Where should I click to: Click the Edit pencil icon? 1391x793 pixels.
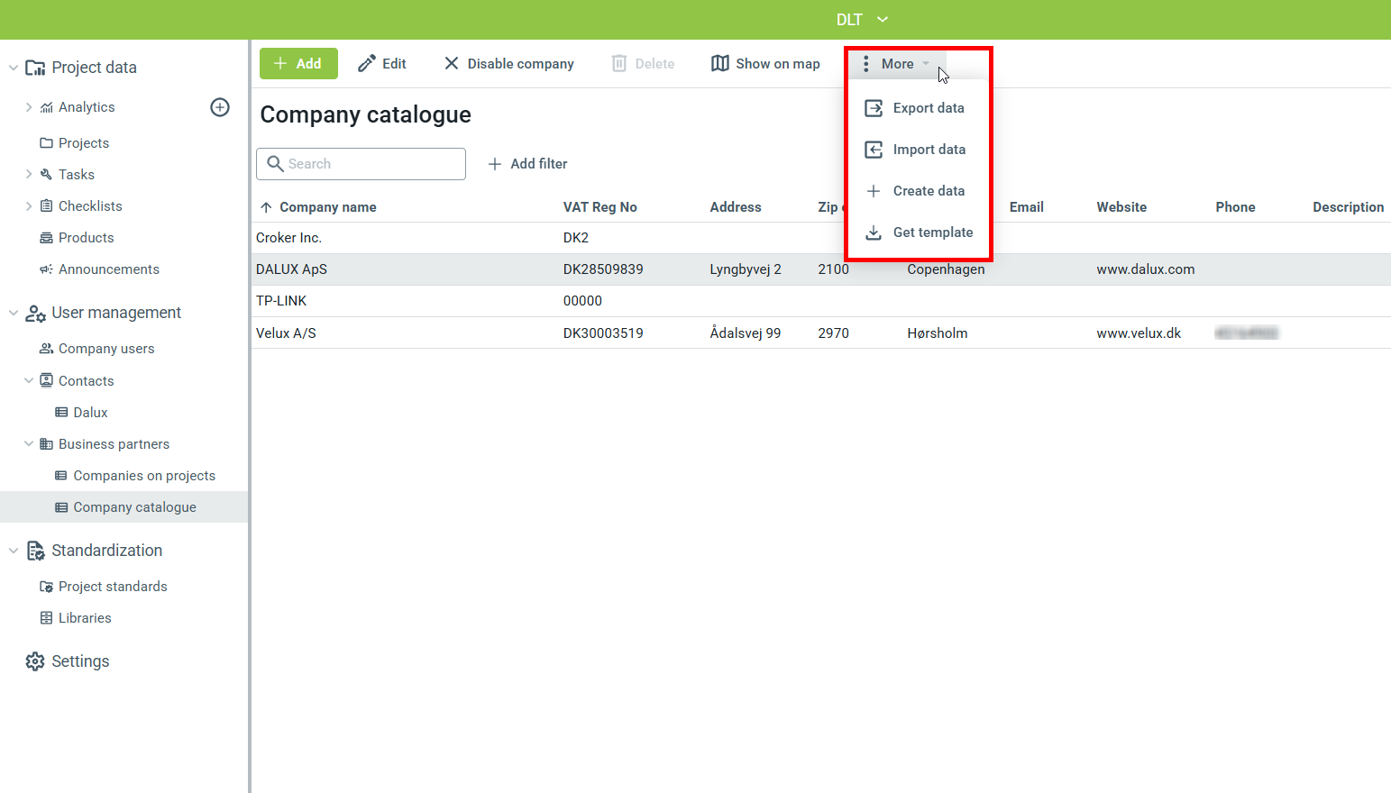click(x=366, y=64)
